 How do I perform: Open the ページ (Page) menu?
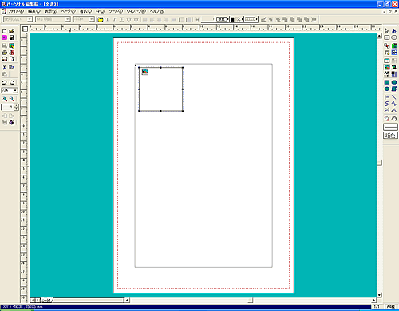(x=69, y=11)
